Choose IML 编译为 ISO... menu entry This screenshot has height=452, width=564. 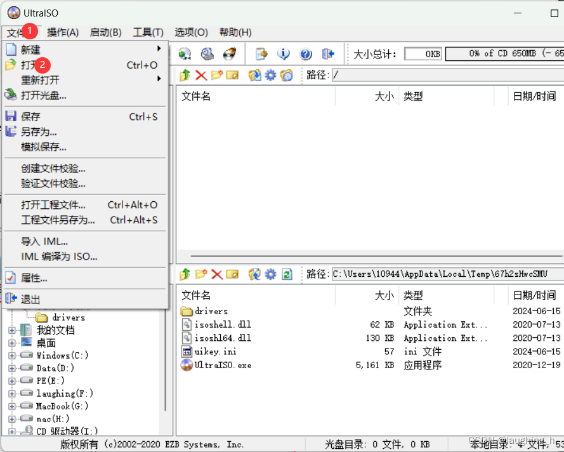(85, 256)
